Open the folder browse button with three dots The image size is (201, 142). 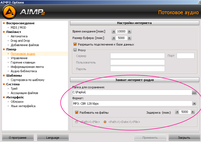click(194, 92)
